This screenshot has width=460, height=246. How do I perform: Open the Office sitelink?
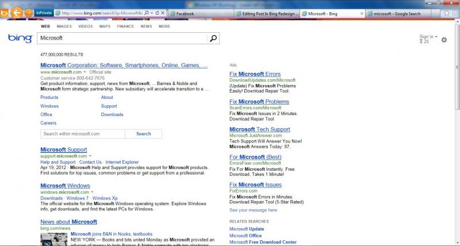(x=47, y=114)
